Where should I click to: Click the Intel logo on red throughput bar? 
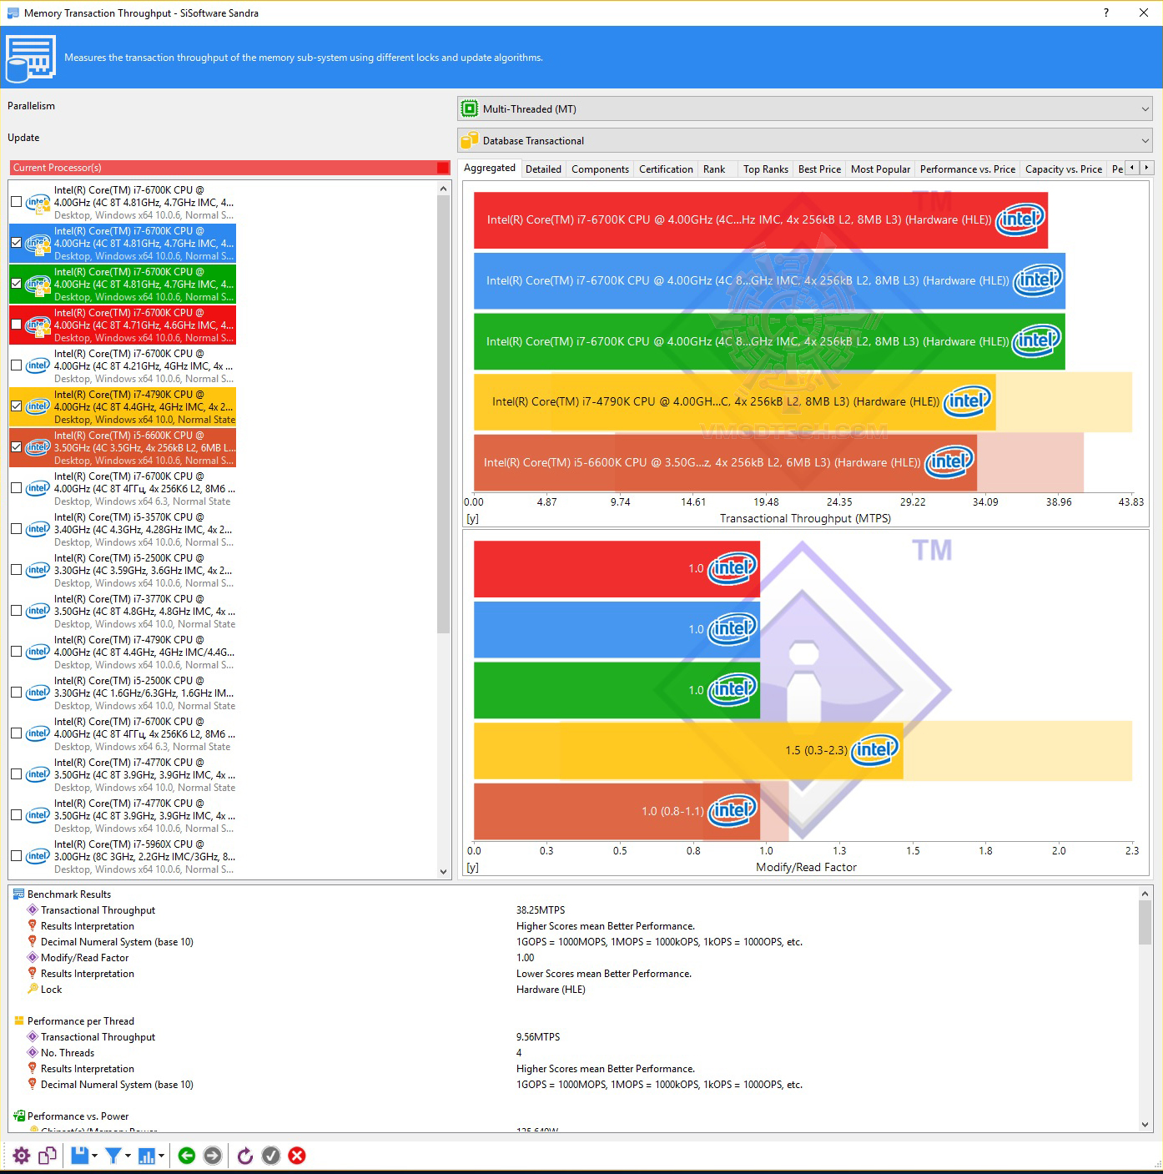coord(1020,219)
